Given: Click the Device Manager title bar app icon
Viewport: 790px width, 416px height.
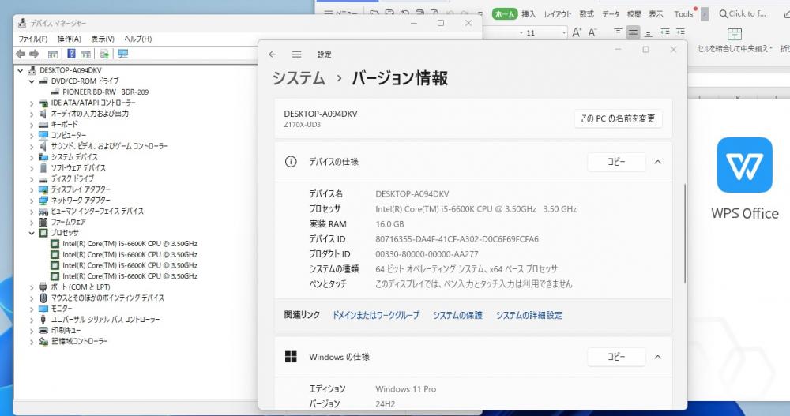Looking at the screenshot, I should click(x=22, y=23).
